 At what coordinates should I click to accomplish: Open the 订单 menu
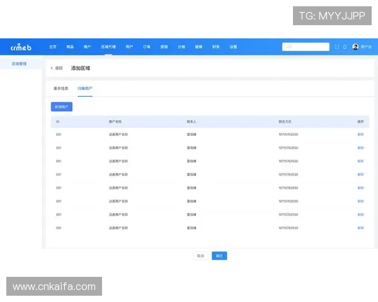(147, 47)
